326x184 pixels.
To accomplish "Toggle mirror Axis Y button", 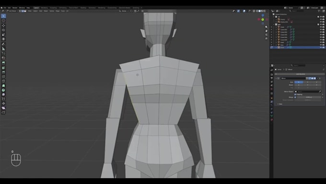I will pos(308,82).
